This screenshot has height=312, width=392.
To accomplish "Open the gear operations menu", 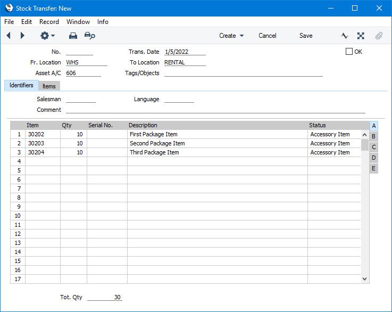I will (47, 36).
